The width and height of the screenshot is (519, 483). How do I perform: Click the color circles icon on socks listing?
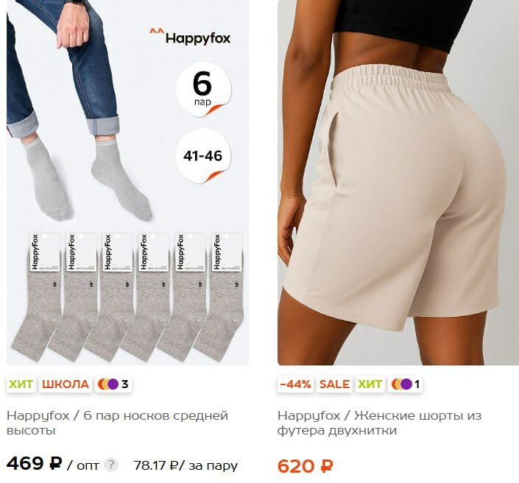point(108,384)
